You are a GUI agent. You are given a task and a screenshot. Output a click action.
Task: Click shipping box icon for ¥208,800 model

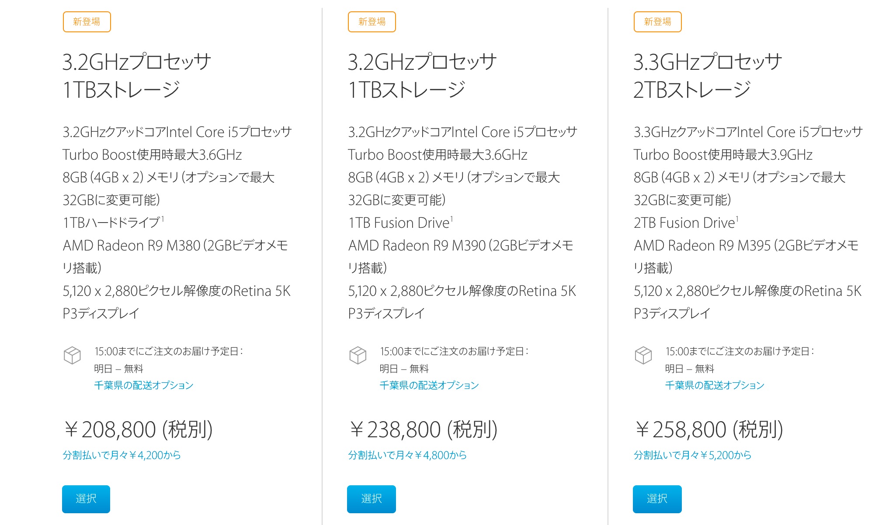click(72, 355)
